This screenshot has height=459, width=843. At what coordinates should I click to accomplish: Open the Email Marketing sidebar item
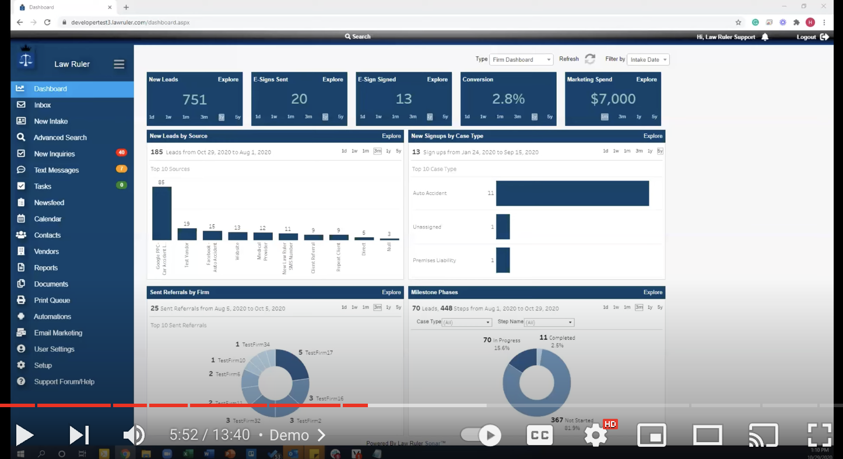[72, 333]
